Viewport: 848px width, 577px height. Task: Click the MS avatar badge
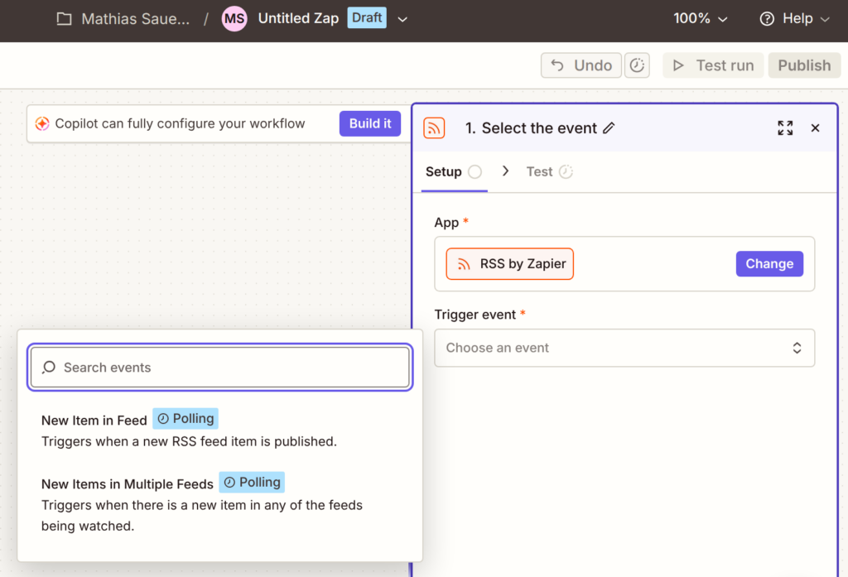coord(234,19)
